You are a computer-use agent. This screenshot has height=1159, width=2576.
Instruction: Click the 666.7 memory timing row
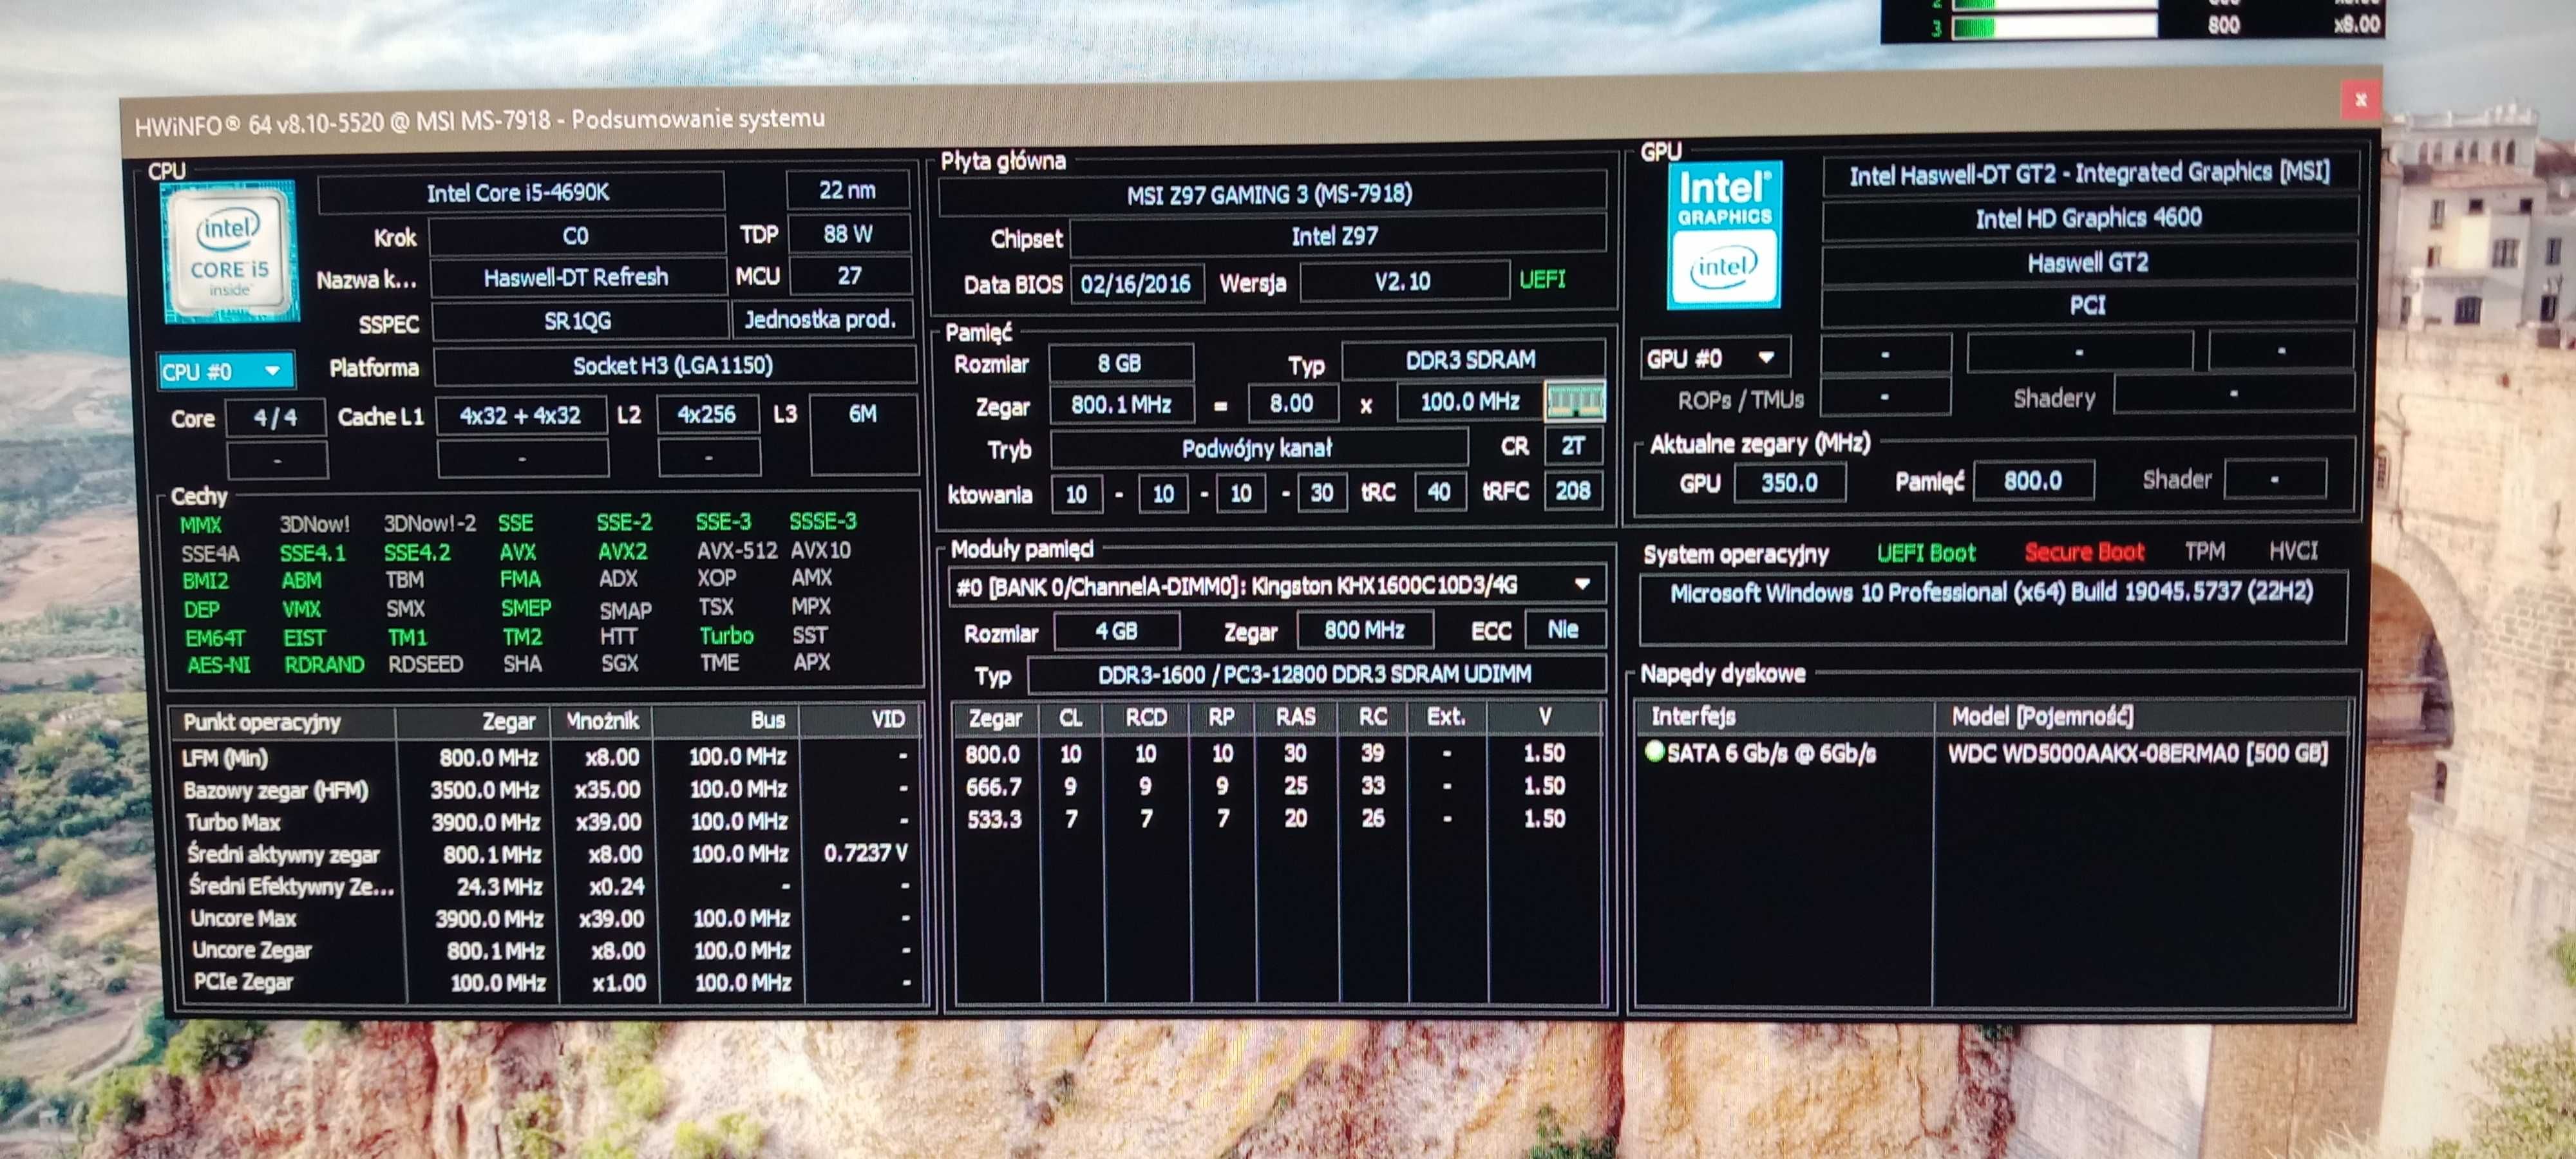tap(1278, 786)
